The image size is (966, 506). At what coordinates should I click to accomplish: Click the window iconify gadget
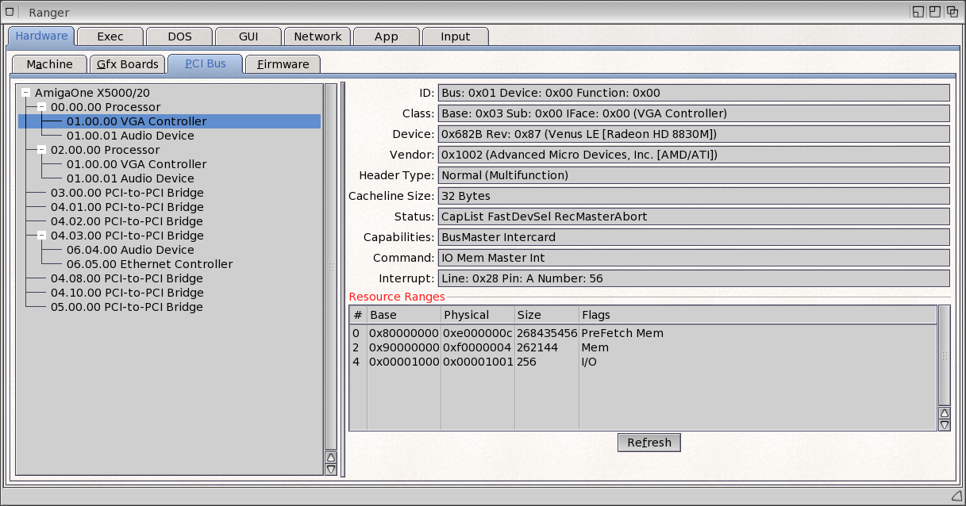coord(918,12)
